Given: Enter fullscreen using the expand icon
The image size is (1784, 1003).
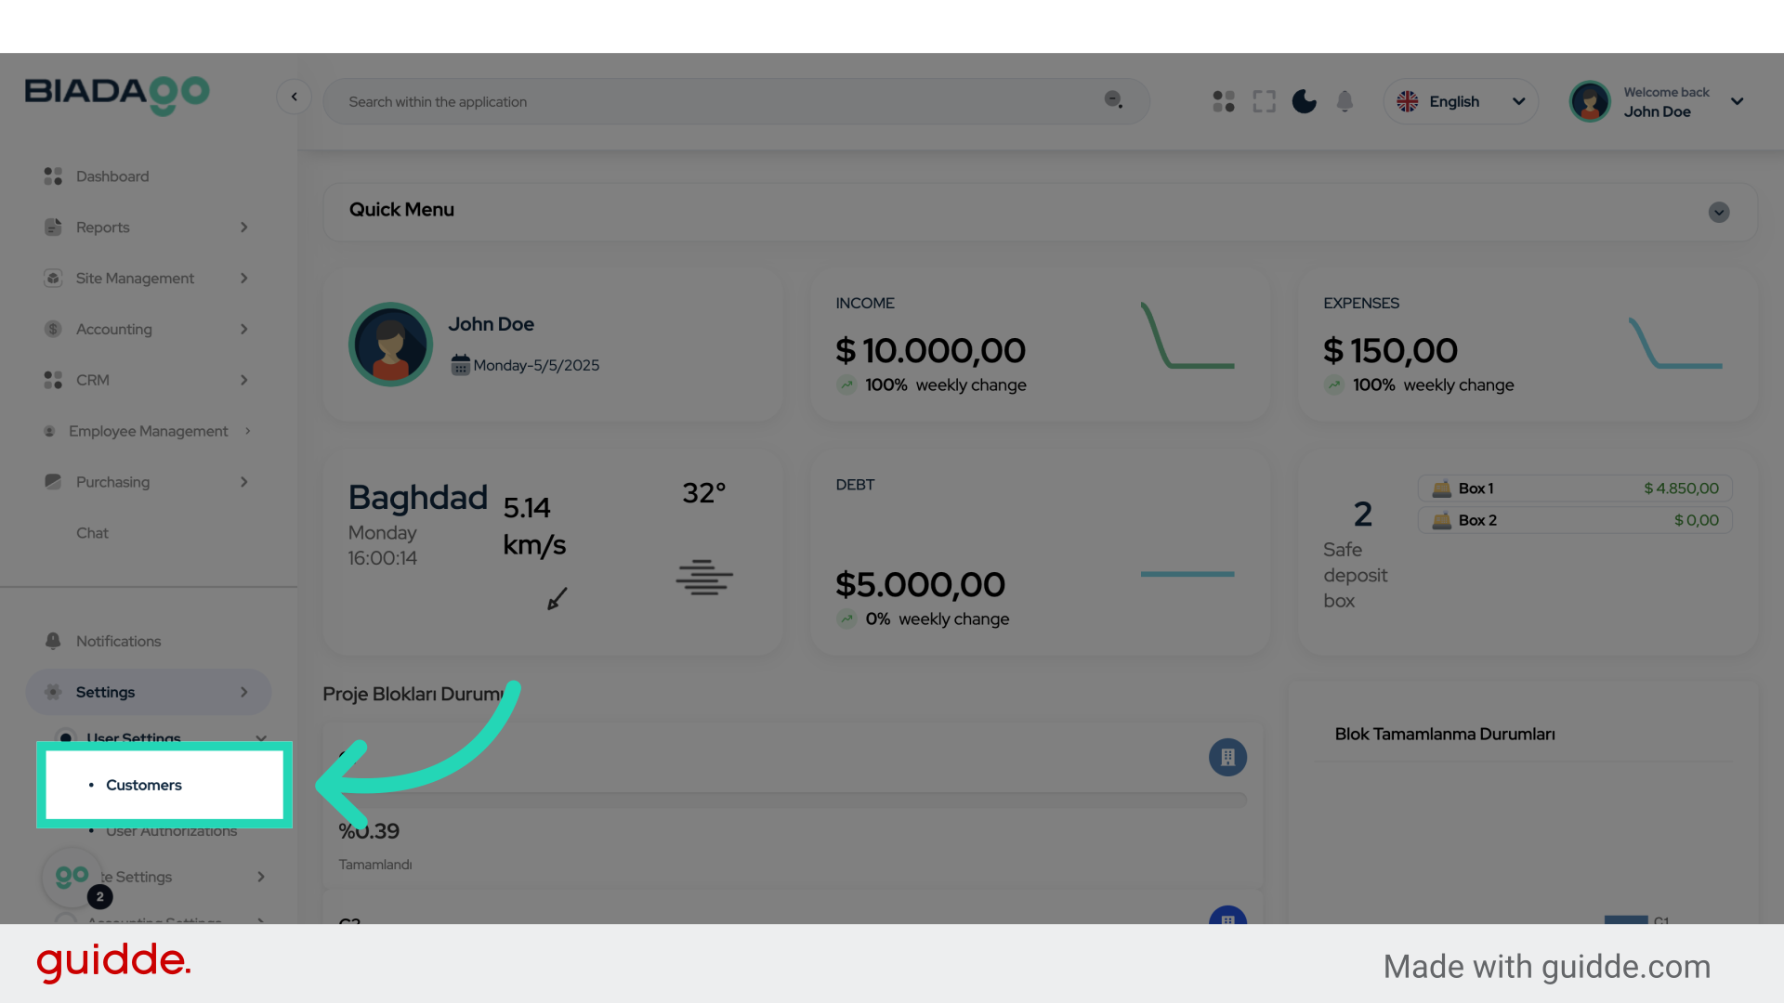Looking at the screenshot, I should pos(1264,101).
